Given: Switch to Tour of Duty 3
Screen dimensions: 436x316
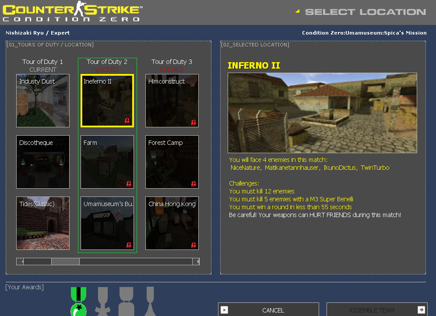Looking at the screenshot, I should click(x=172, y=62).
